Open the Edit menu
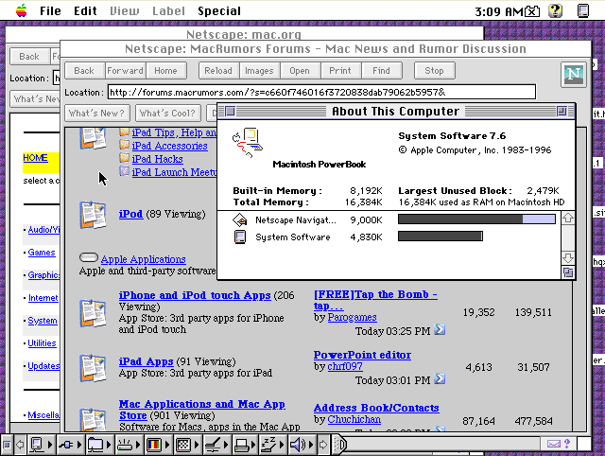 pos(85,10)
